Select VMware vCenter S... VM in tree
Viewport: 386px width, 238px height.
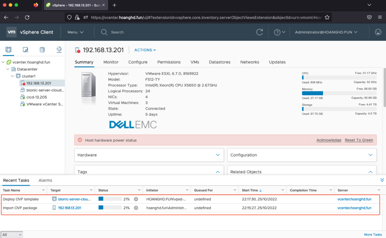pos(44,104)
